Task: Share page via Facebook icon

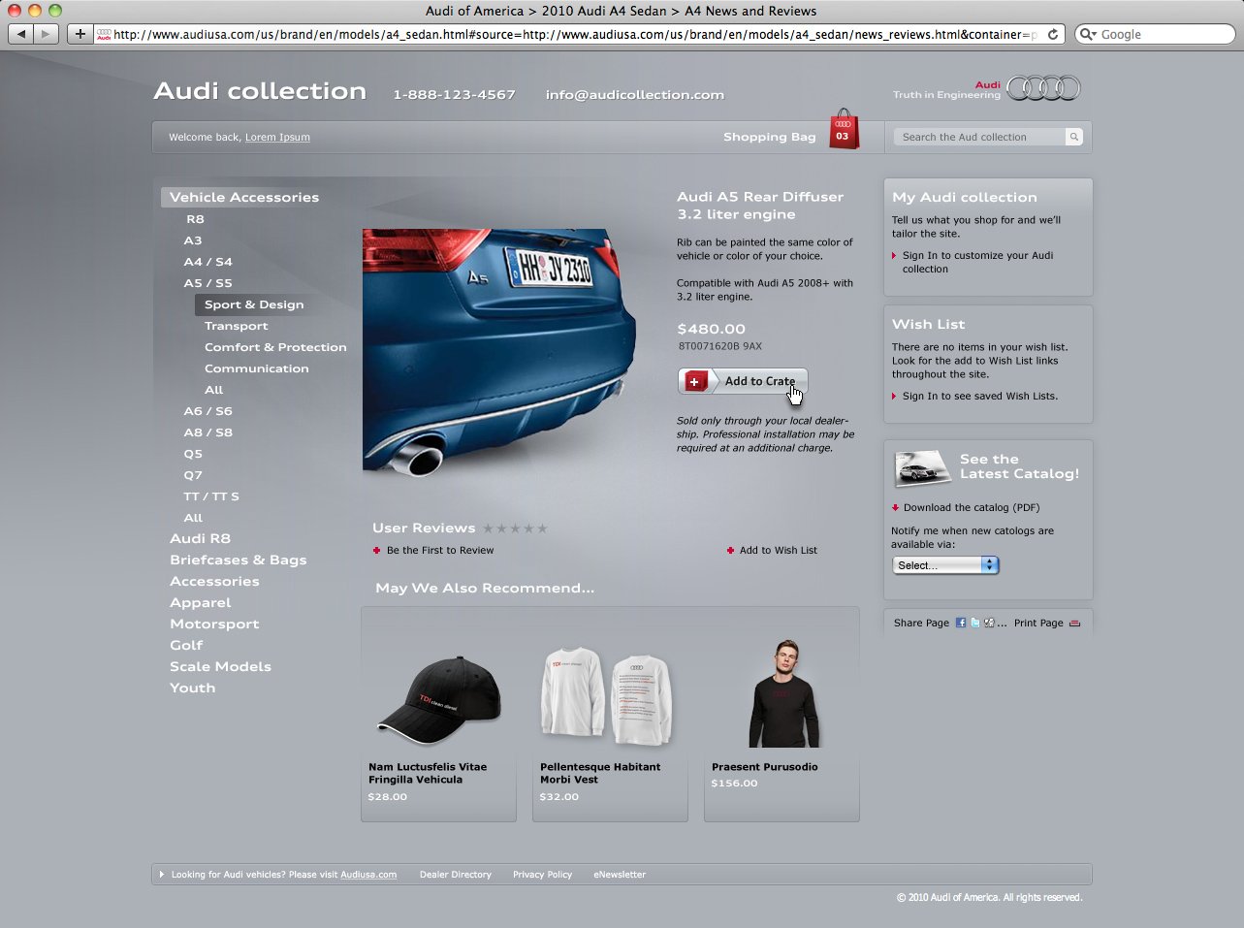Action: coord(961,623)
